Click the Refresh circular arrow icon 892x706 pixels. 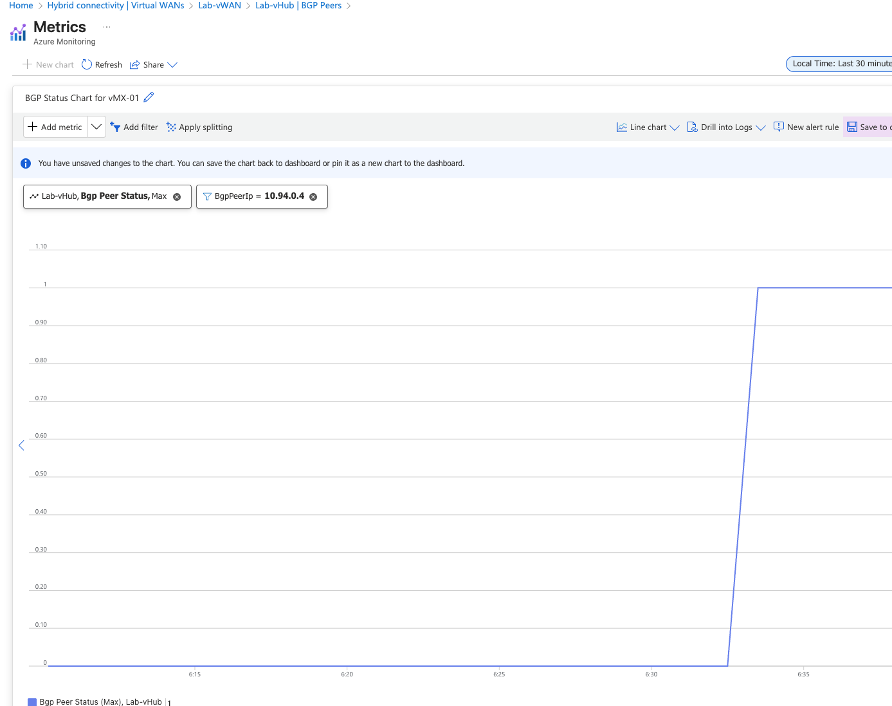[x=87, y=64]
